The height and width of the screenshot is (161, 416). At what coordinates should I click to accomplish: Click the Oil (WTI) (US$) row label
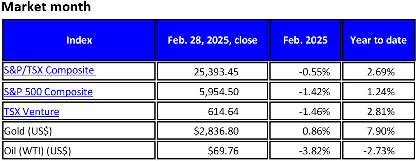pos(37,150)
